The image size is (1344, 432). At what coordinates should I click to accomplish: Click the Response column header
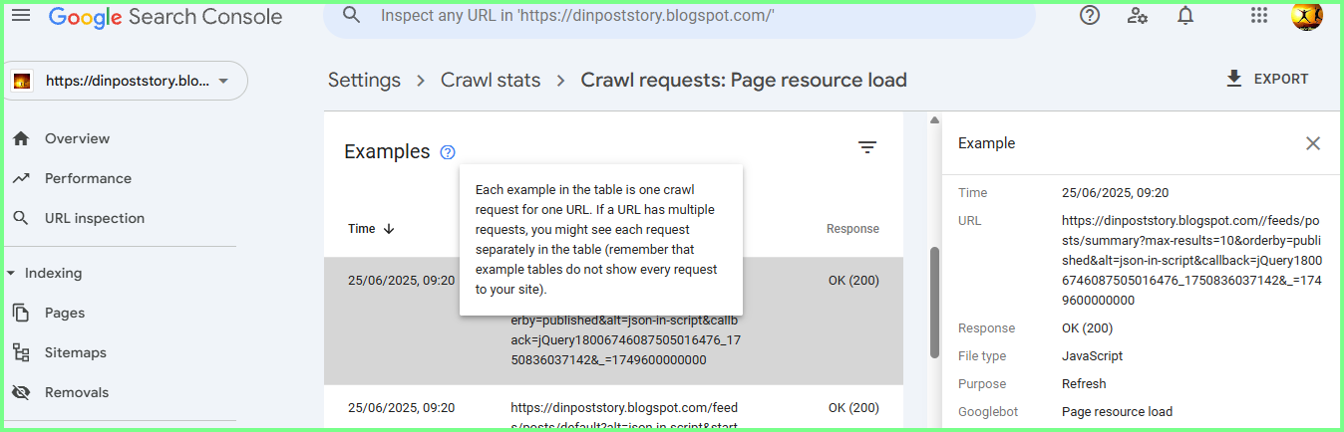click(852, 229)
